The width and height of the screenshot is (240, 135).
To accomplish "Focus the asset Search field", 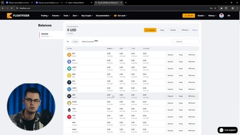I will click(x=185, y=42).
